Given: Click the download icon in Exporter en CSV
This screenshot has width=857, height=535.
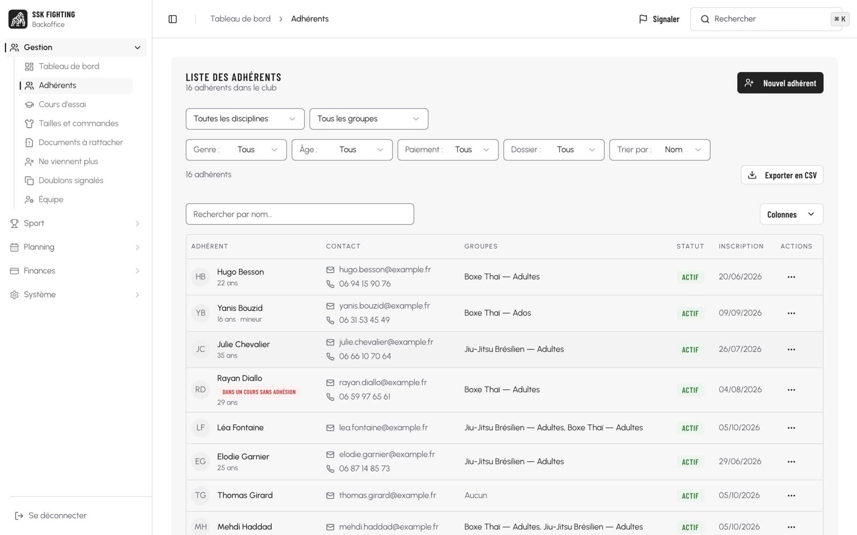Looking at the screenshot, I should click(752, 175).
